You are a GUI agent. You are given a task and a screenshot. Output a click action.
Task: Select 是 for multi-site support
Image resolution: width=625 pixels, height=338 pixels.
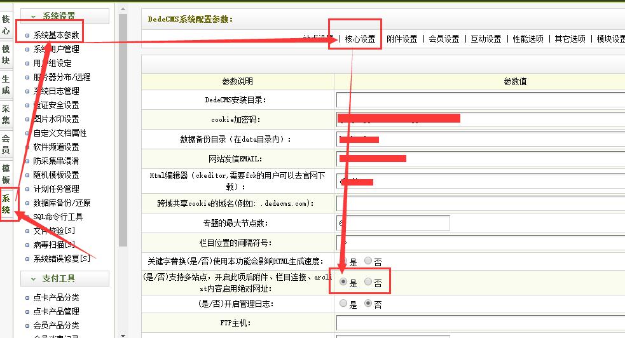344,282
